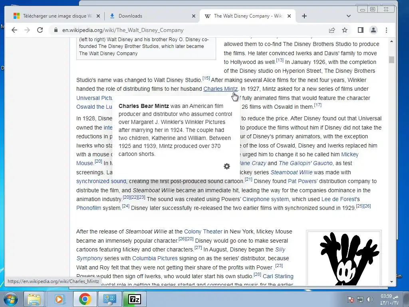View site security lock info
Image resolution: width=409 pixels, height=307 pixels.
pos(56,30)
